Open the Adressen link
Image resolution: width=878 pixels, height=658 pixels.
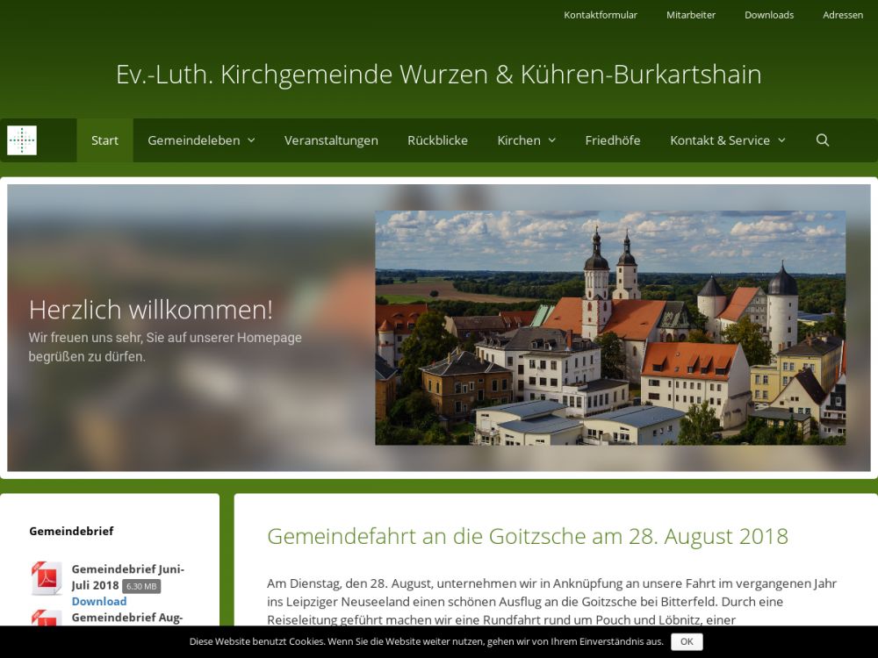843,15
